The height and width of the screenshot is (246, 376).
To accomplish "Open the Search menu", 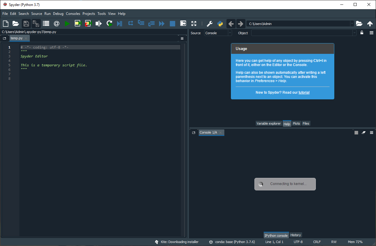I will [x=24, y=13].
